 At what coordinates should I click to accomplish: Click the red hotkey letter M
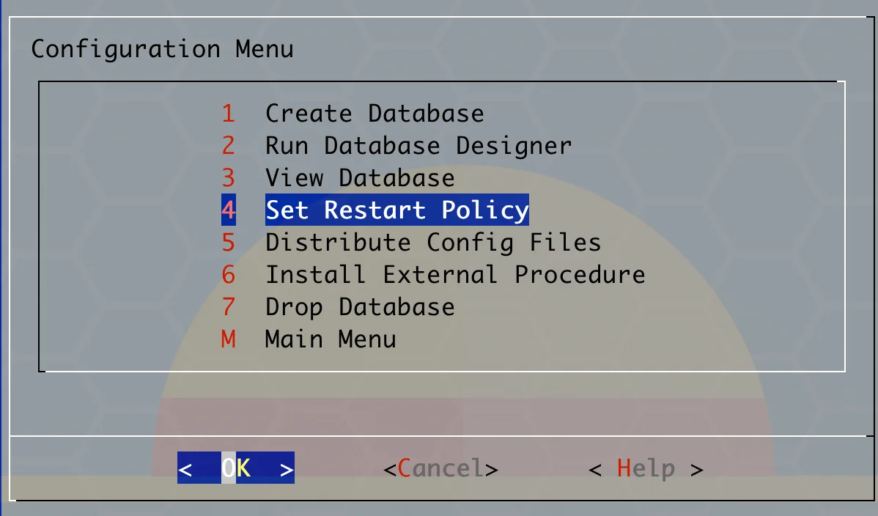coord(228,339)
